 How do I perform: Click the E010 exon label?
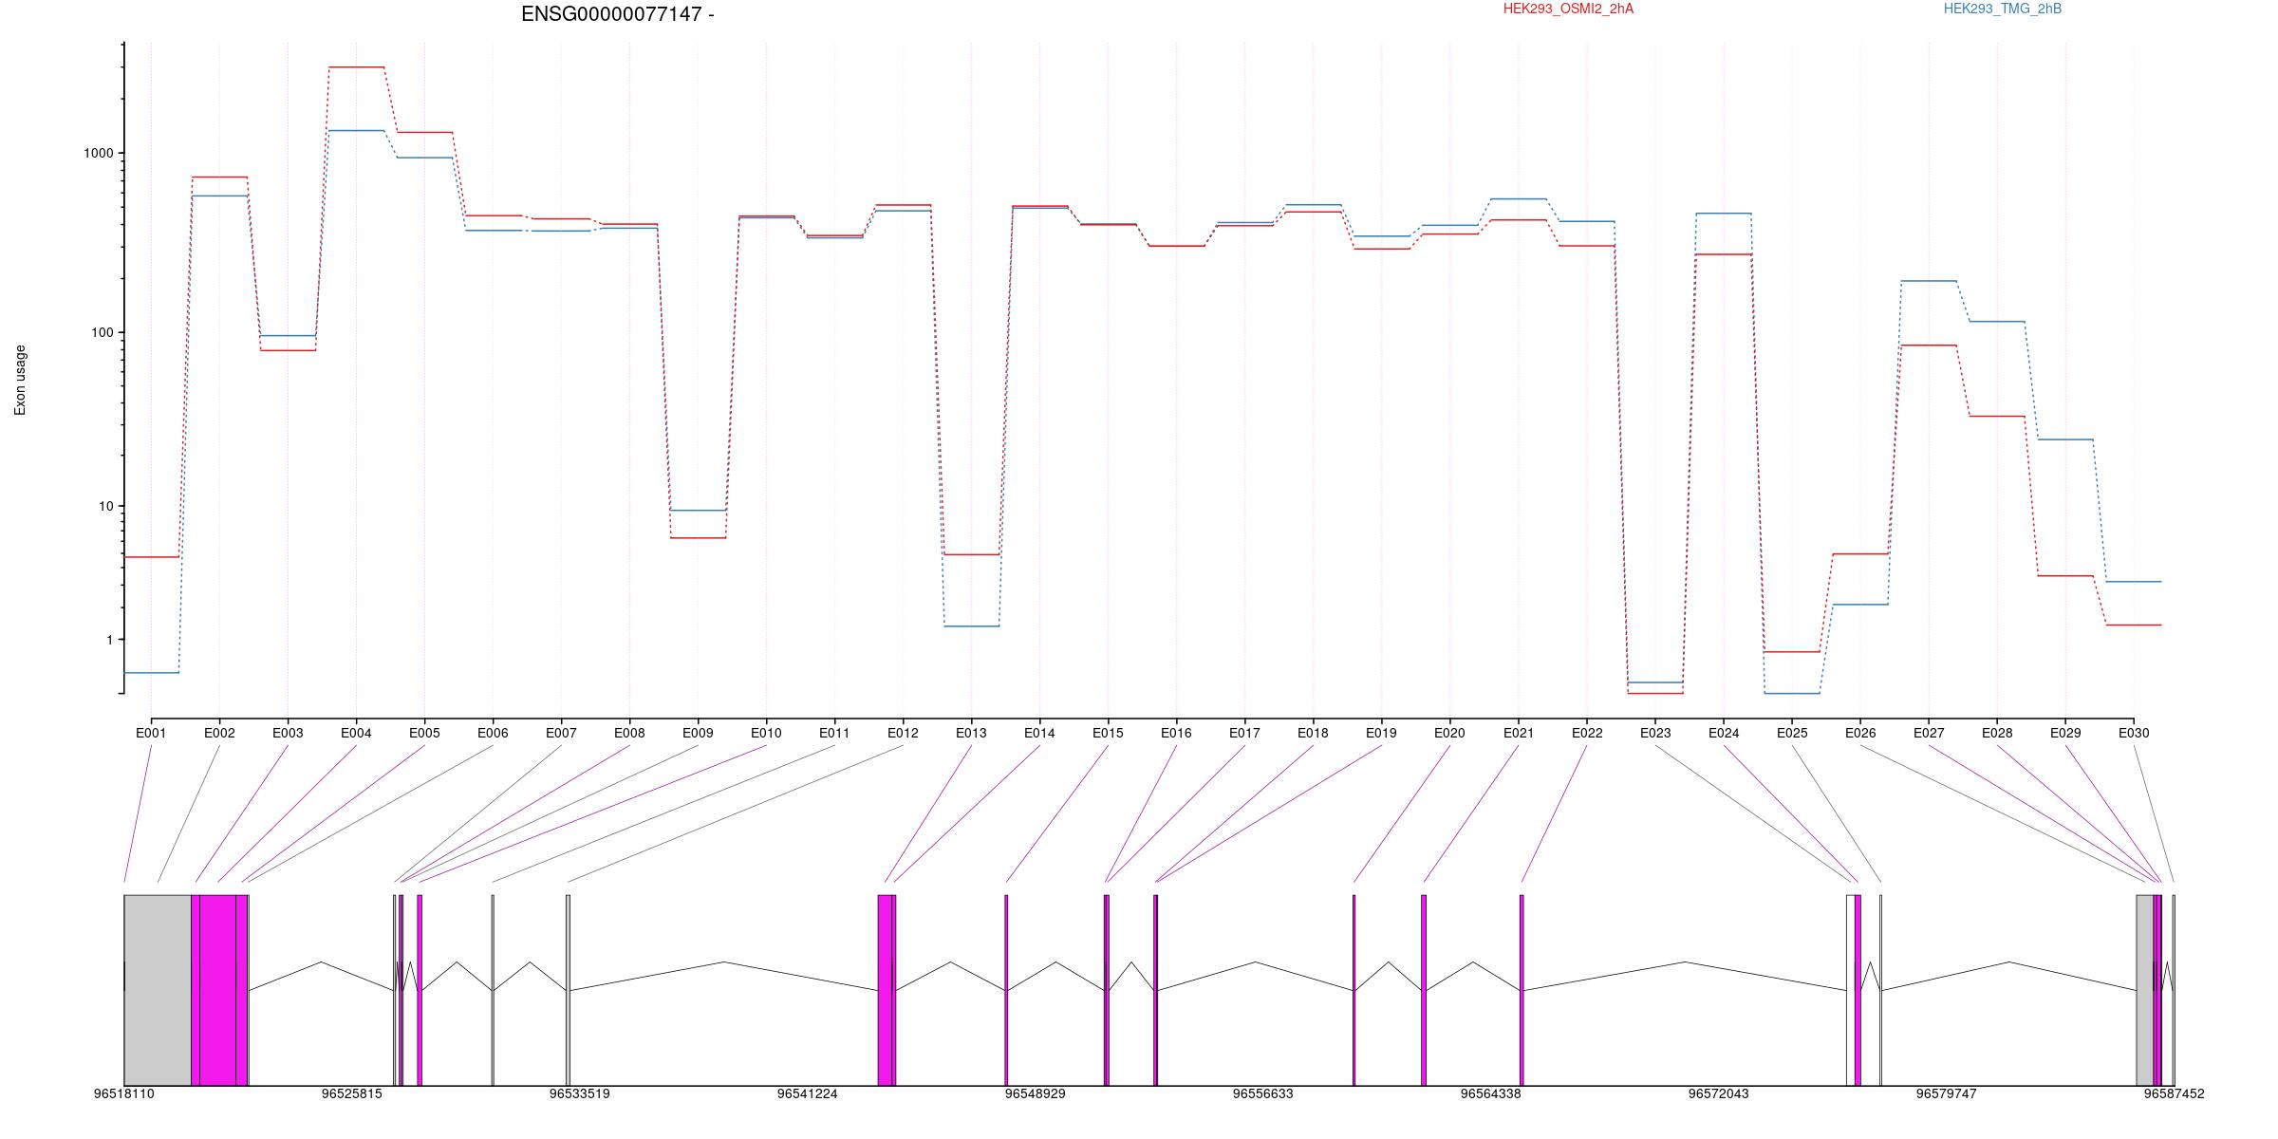766,733
